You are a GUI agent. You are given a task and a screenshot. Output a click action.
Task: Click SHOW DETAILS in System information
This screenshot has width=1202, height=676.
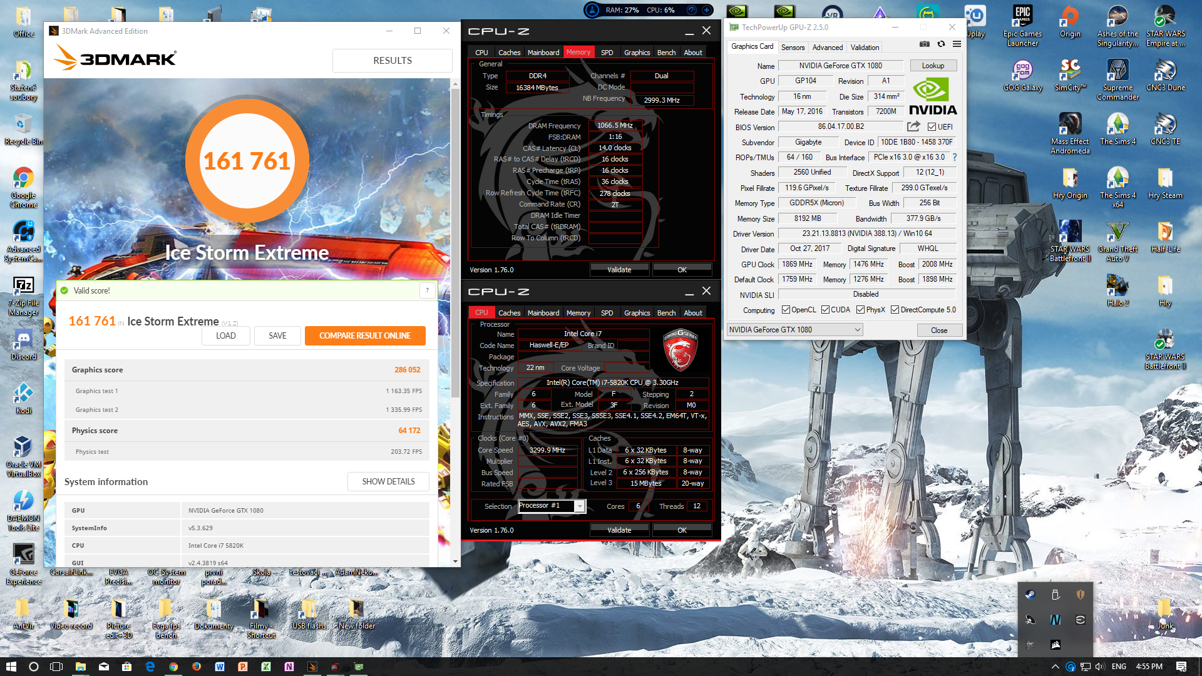pos(388,481)
